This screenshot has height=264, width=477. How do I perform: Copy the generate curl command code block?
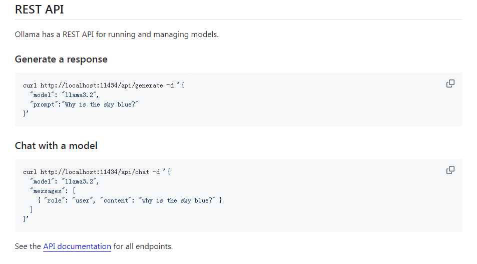(x=450, y=83)
